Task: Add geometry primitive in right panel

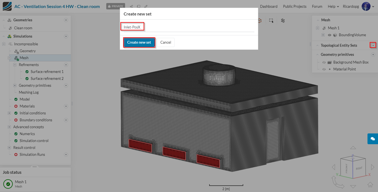Action: [x=373, y=54]
